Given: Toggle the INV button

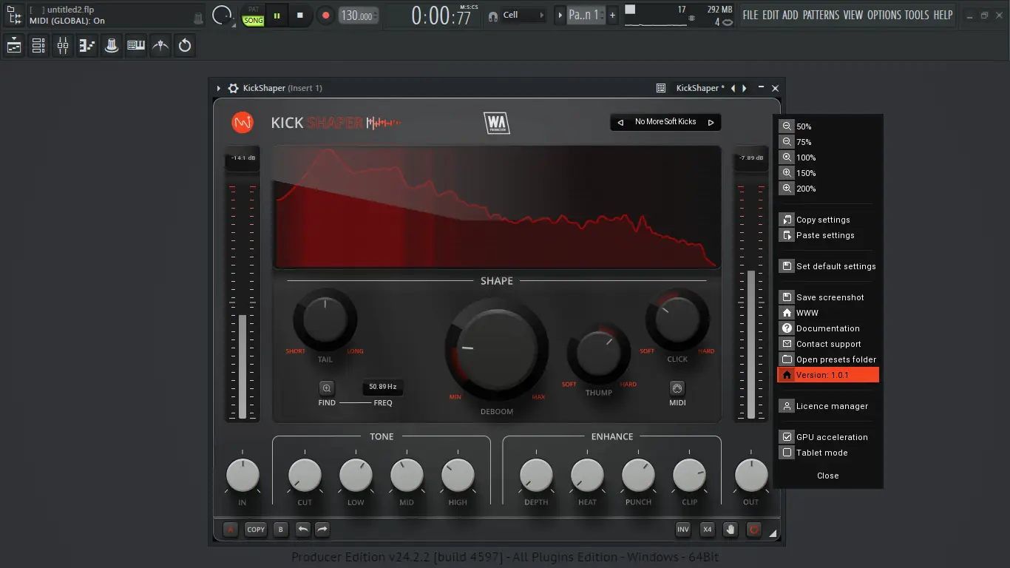Looking at the screenshot, I should 683,530.
